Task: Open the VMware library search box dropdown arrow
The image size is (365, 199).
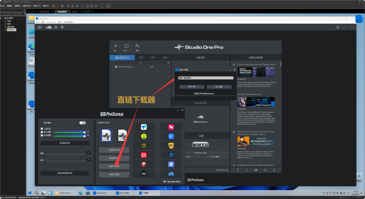Action: 25,14
